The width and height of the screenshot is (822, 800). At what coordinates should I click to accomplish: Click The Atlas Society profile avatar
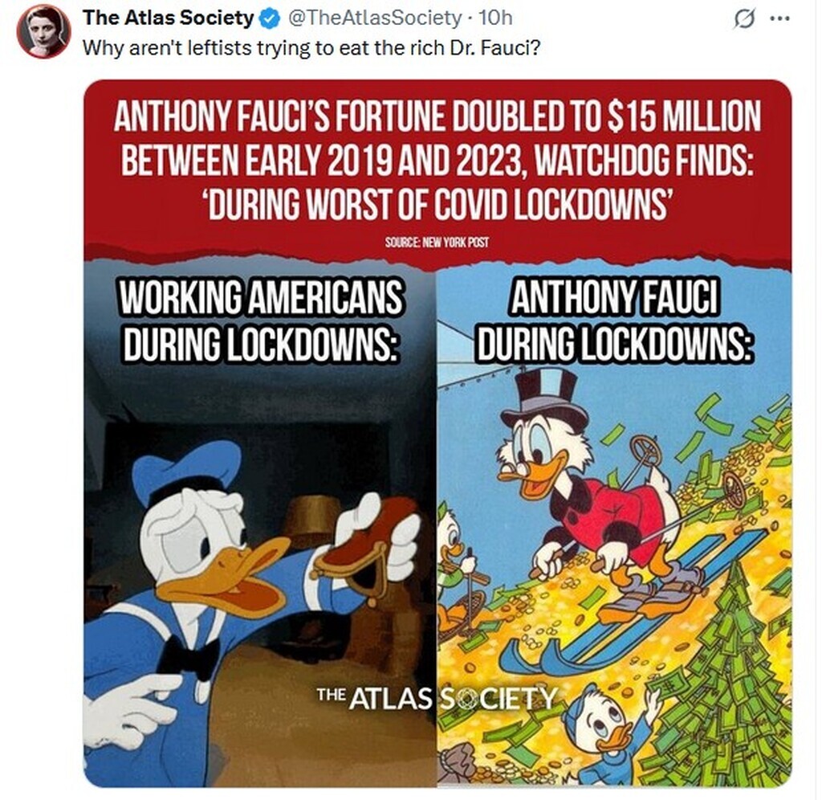(x=43, y=32)
